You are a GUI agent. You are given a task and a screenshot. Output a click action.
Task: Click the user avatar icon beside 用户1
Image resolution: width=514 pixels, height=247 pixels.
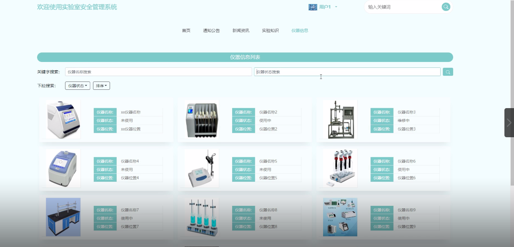[313, 7]
